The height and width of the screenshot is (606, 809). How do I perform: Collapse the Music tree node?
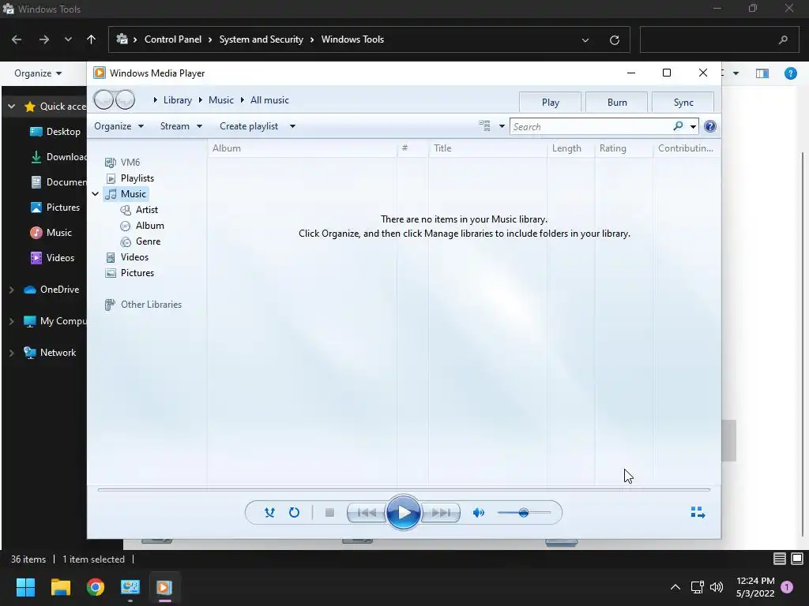tap(96, 194)
